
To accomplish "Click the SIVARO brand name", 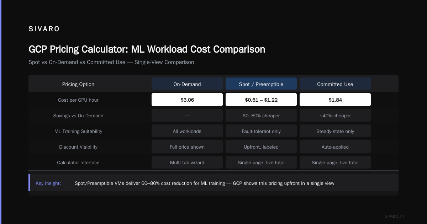I will tap(44, 29).
